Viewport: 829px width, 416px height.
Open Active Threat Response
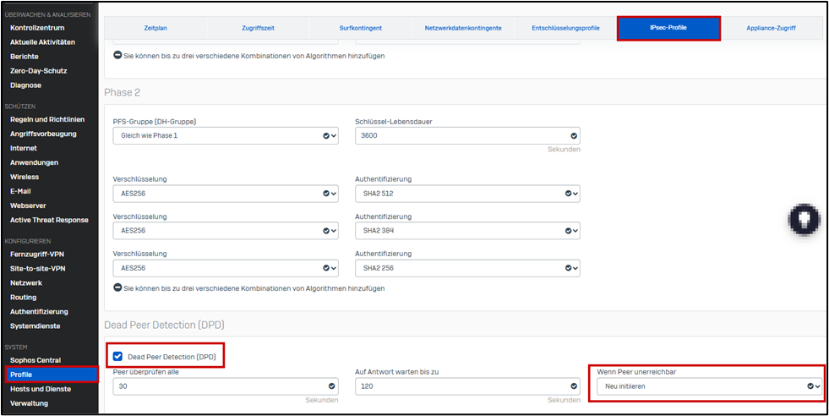pyautogui.click(x=49, y=220)
